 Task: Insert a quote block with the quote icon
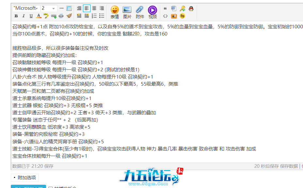click(x=165, y=8)
